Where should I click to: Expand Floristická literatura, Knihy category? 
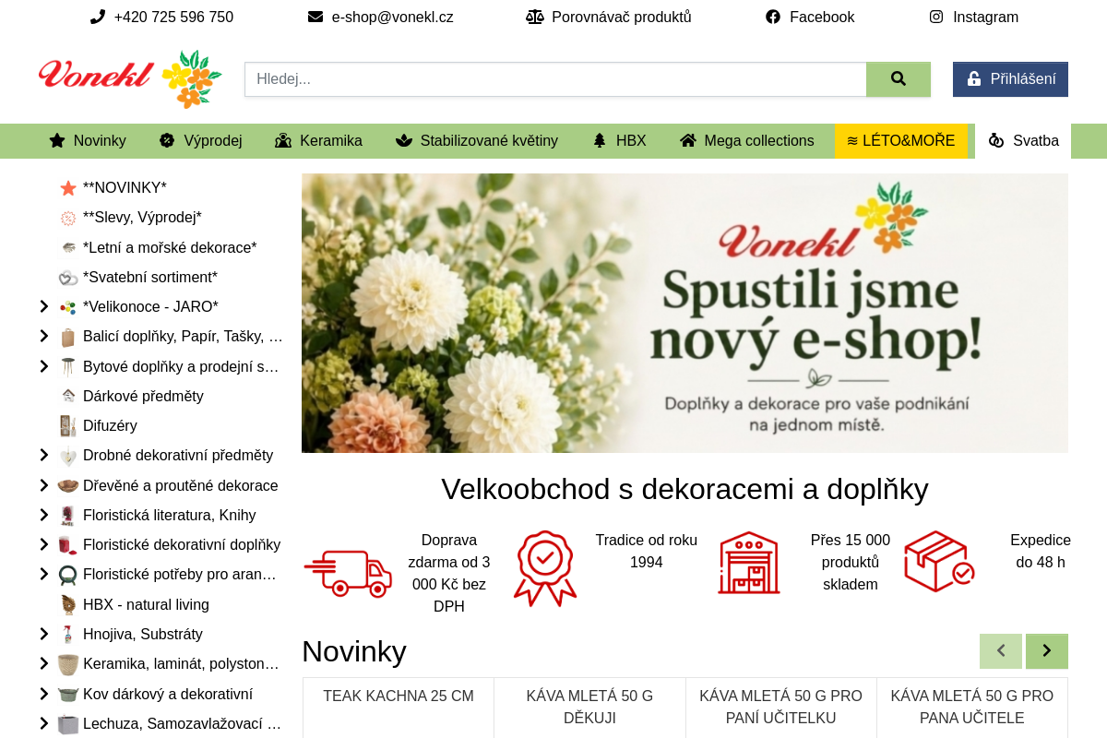tap(43, 515)
